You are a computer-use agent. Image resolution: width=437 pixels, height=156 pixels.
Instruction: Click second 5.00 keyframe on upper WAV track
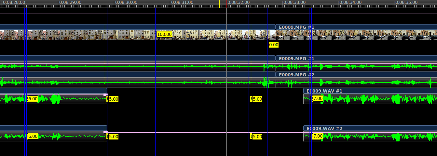[x=257, y=99]
